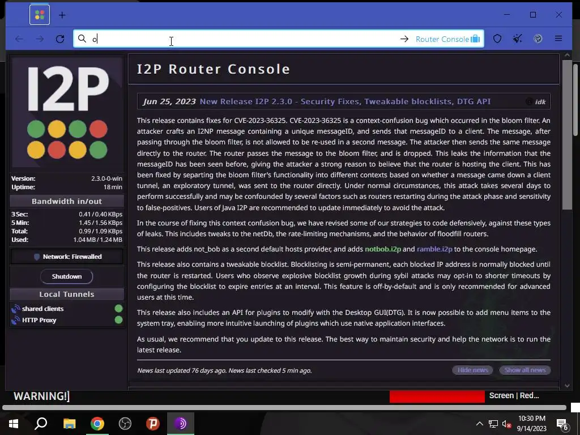Click the 5 Min bandwidth row

click(67, 222)
